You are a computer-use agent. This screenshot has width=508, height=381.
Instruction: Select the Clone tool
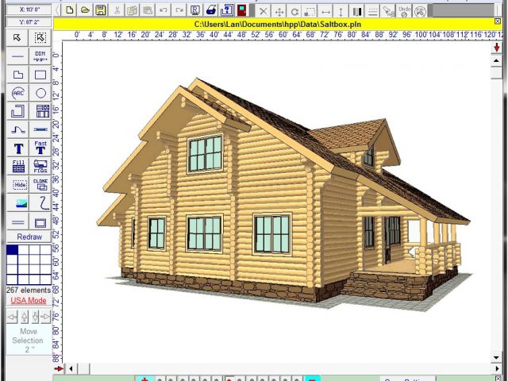click(40, 184)
